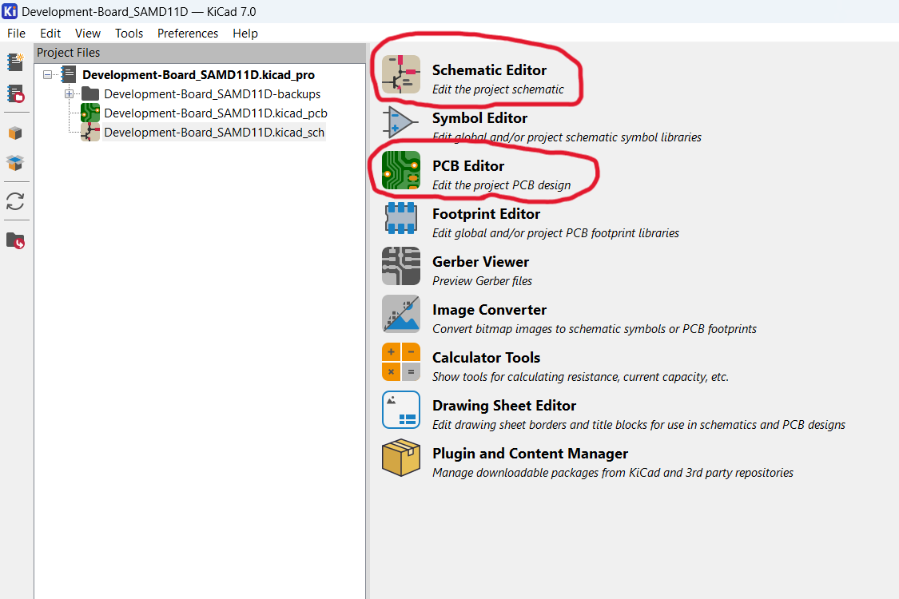
Task: Click the archive project box icon
Action: point(16,133)
